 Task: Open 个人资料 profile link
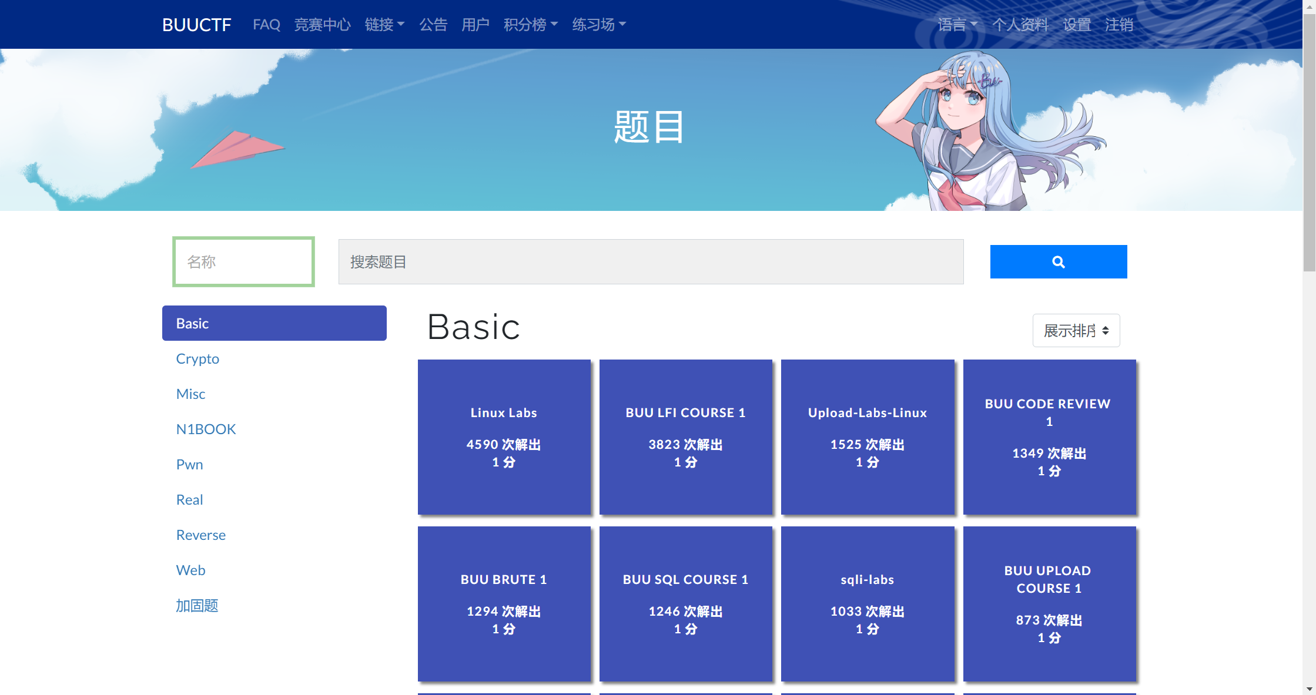pos(1020,25)
